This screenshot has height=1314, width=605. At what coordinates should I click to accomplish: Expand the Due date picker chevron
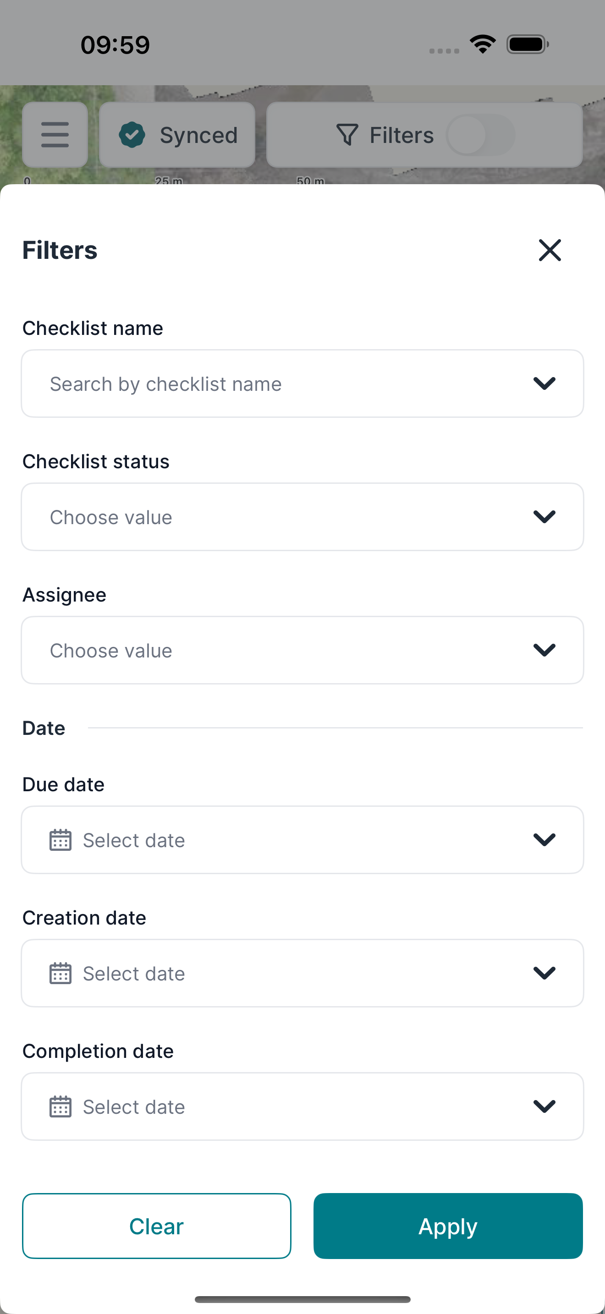point(544,840)
